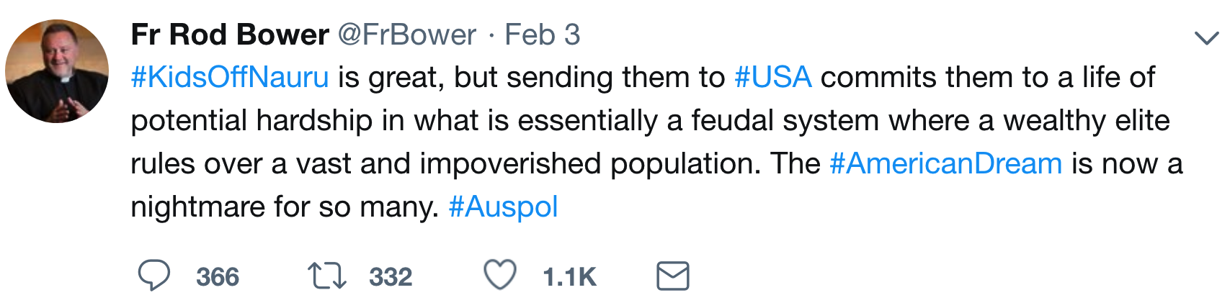Send tweet via Direct Message envelope icon
The height and width of the screenshot is (308, 1230).
click(x=673, y=276)
